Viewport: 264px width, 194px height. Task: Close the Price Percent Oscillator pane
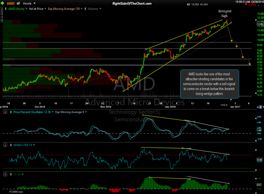point(5,112)
